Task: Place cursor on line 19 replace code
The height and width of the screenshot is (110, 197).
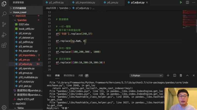Action: pyautogui.click(x=74, y=34)
